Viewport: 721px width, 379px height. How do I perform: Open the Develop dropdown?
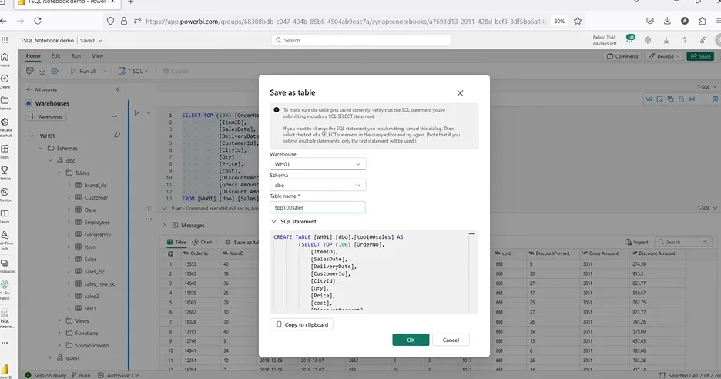coord(663,56)
